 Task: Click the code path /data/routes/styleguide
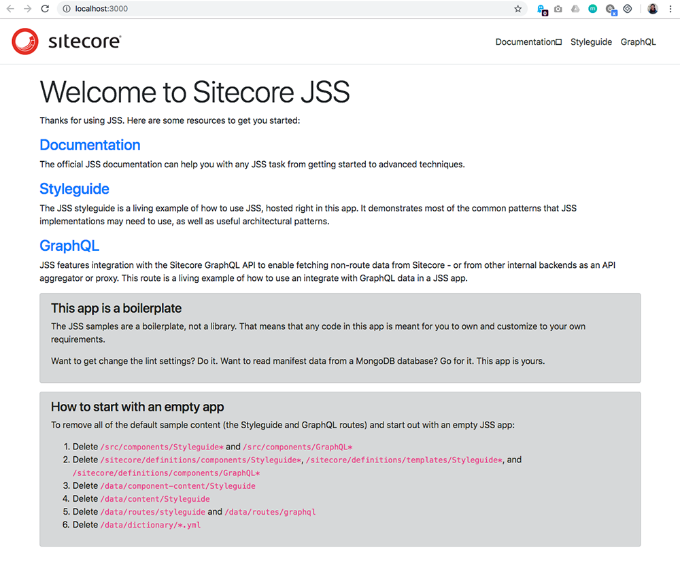[152, 512]
